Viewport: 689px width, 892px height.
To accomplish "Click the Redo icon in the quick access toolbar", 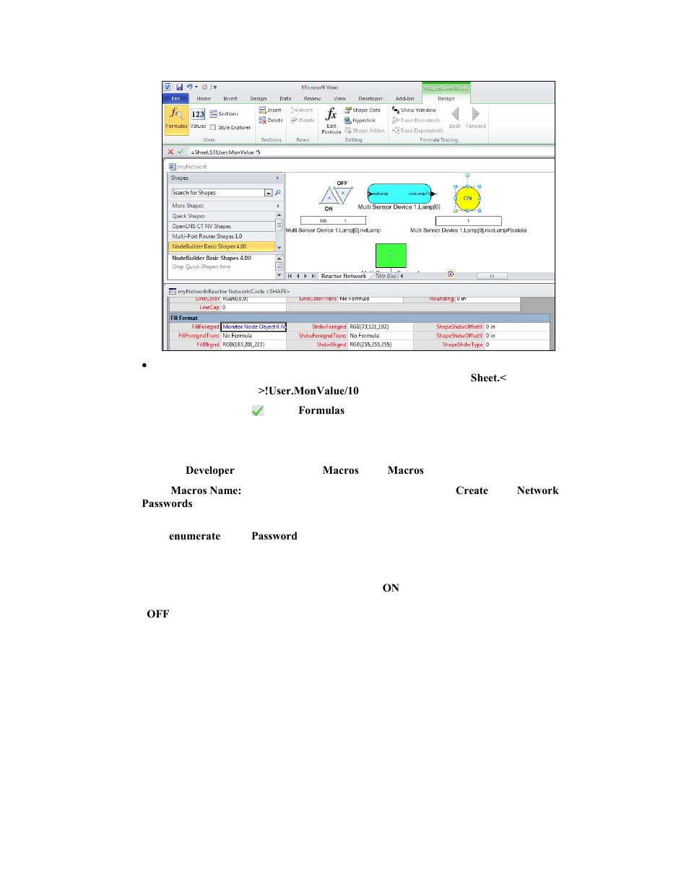I will (x=204, y=87).
